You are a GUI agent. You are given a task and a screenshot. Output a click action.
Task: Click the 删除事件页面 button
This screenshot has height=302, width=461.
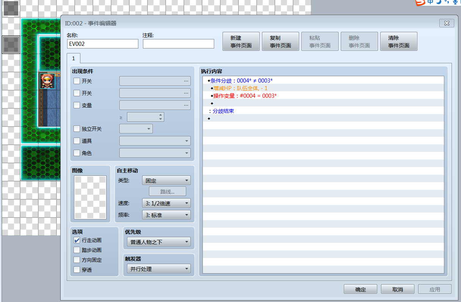click(x=359, y=41)
